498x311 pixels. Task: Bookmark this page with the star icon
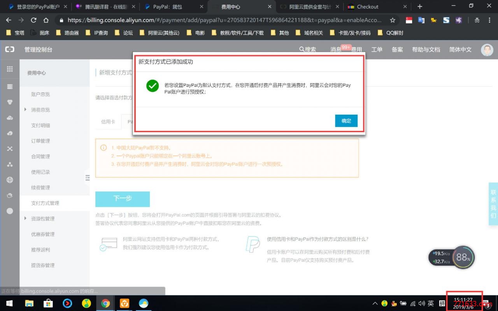click(393, 20)
